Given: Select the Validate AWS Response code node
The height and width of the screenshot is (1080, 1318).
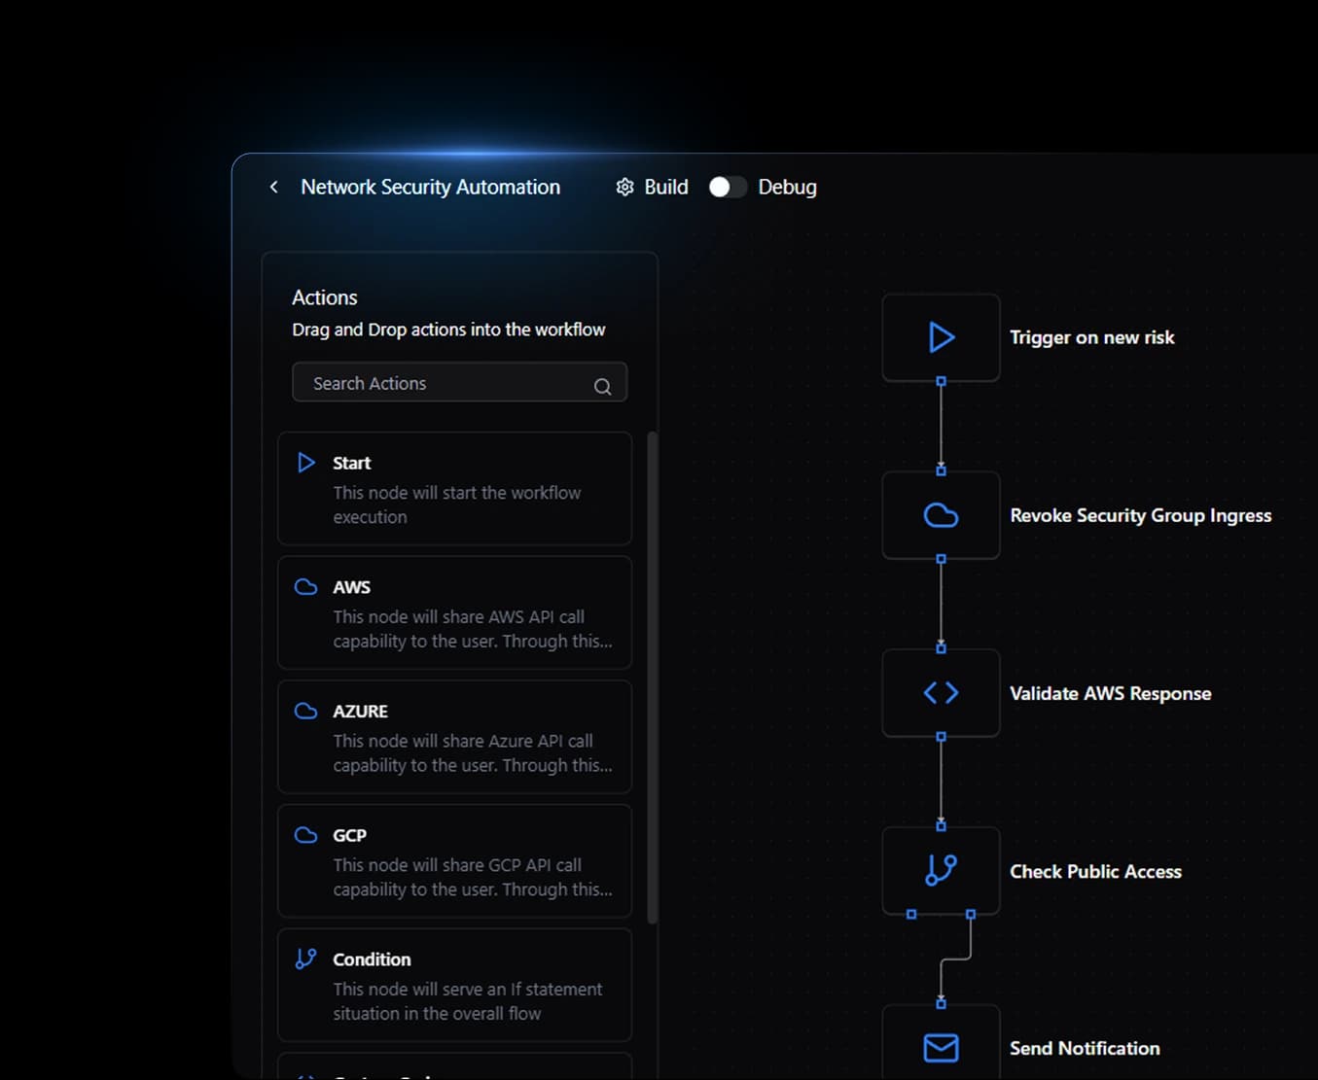Looking at the screenshot, I should (x=941, y=693).
